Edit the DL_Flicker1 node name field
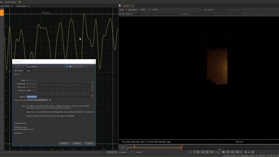Screen dimensions: 279x157 (46, 67)
